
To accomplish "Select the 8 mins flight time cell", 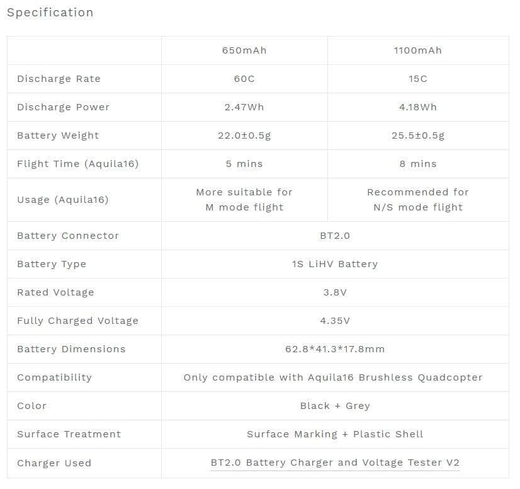I will tap(418, 164).
